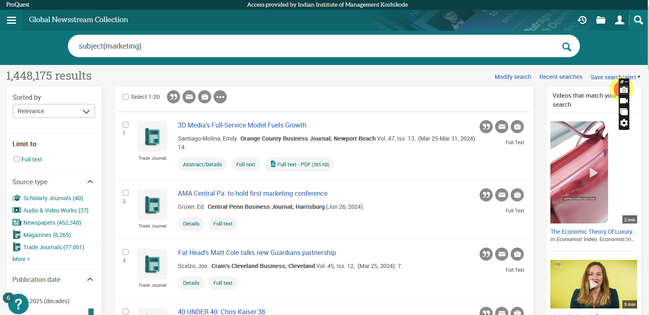Tick the checkbox for result 2
Screen dimensions: 649x315
[x=126, y=193]
